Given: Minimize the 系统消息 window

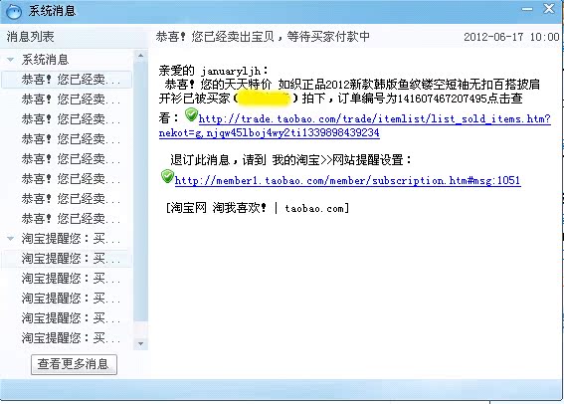Looking at the screenshot, I should click(x=527, y=9).
